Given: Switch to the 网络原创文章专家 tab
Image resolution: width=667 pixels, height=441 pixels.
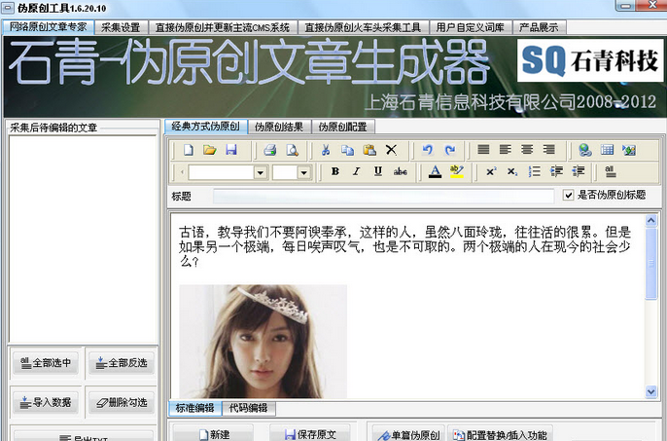Looking at the screenshot, I should (48, 27).
